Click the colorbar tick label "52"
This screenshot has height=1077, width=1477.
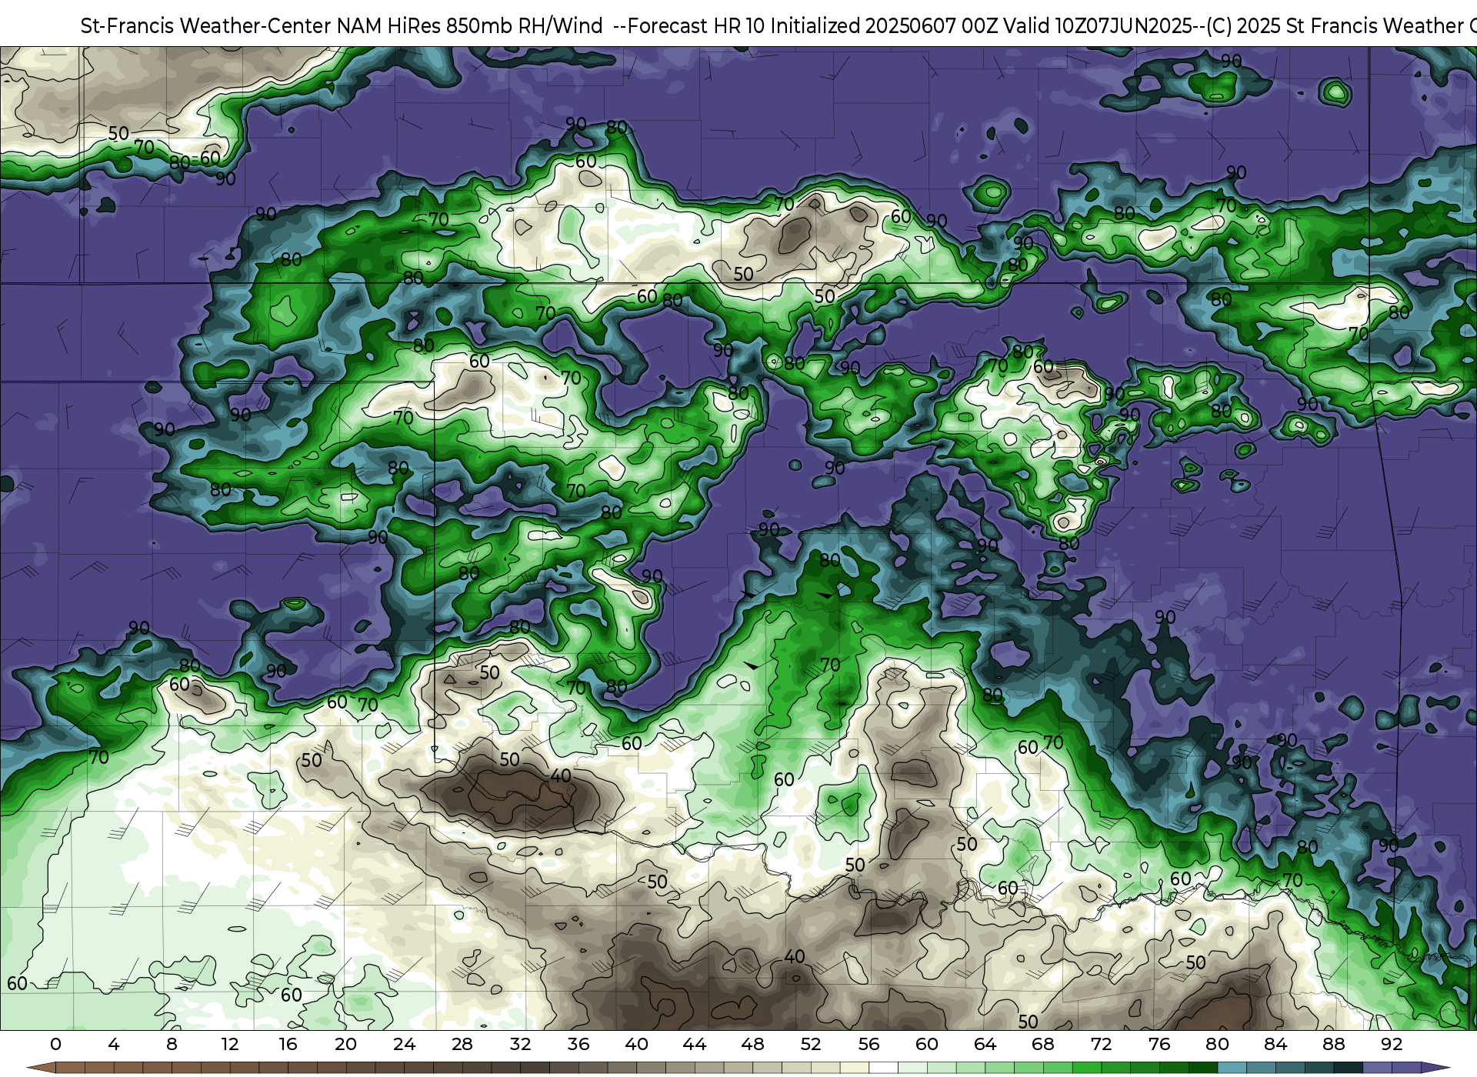tap(811, 1044)
